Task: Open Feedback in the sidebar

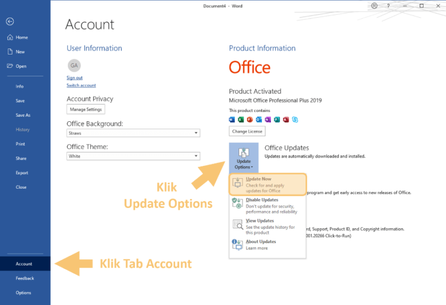Action: (x=25, y=278)
